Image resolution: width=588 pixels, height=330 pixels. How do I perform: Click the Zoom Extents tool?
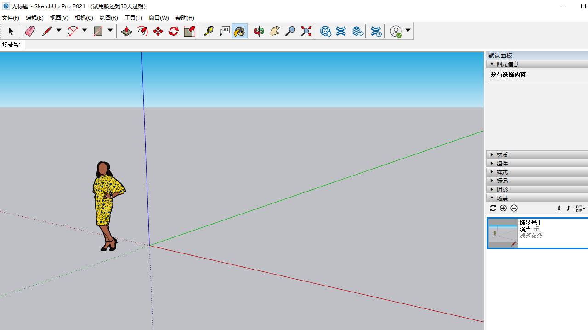point(306,31)
